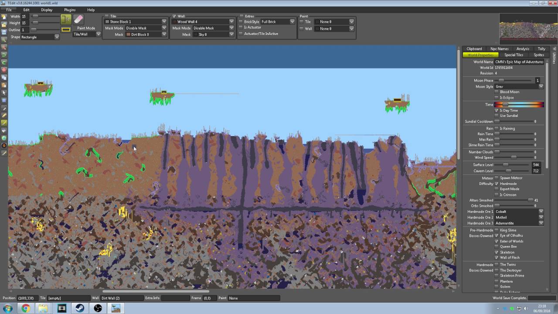
Task: Click the Utilities side panel tab
Action: [554, 57]
